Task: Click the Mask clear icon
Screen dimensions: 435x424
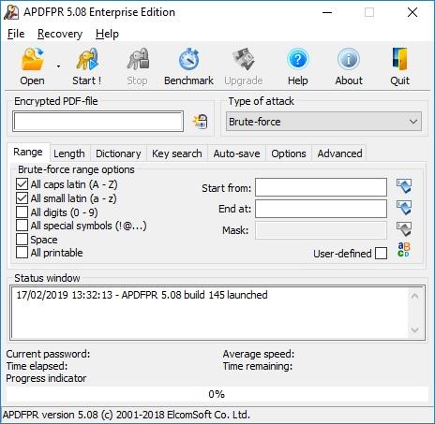Action: pos(404,229)
